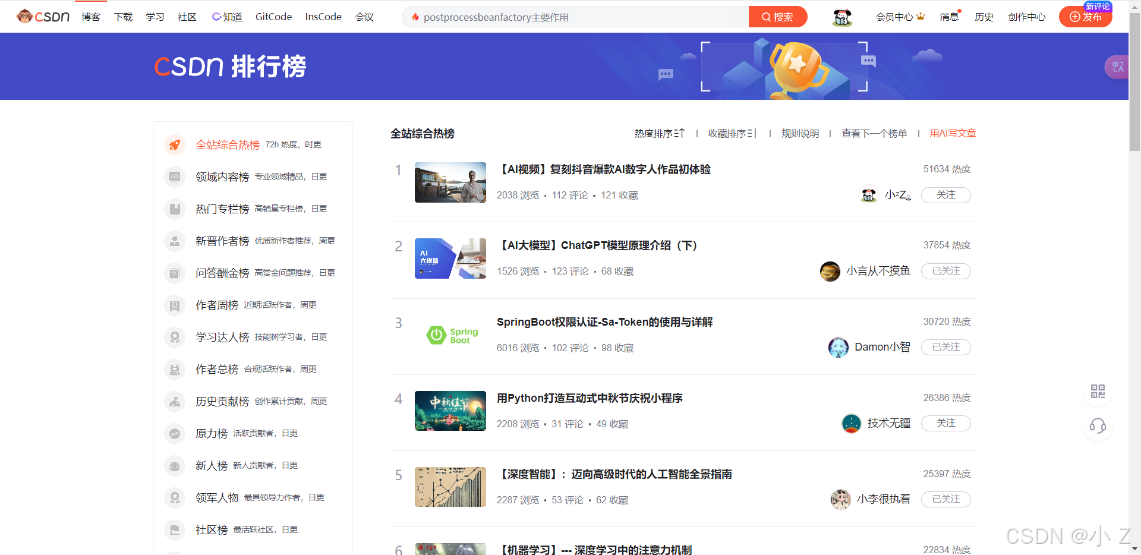Toggle 已关注 for 小李很执着
This screenshot has height=555, width=1141.
tap(945, 499)
